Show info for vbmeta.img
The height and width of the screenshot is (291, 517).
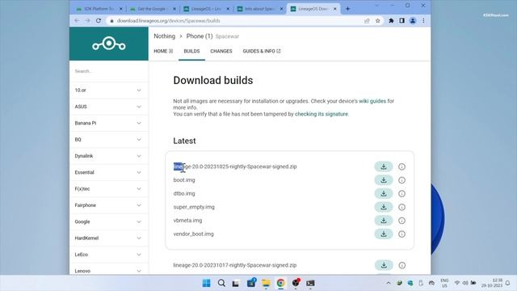coord(401,221)
